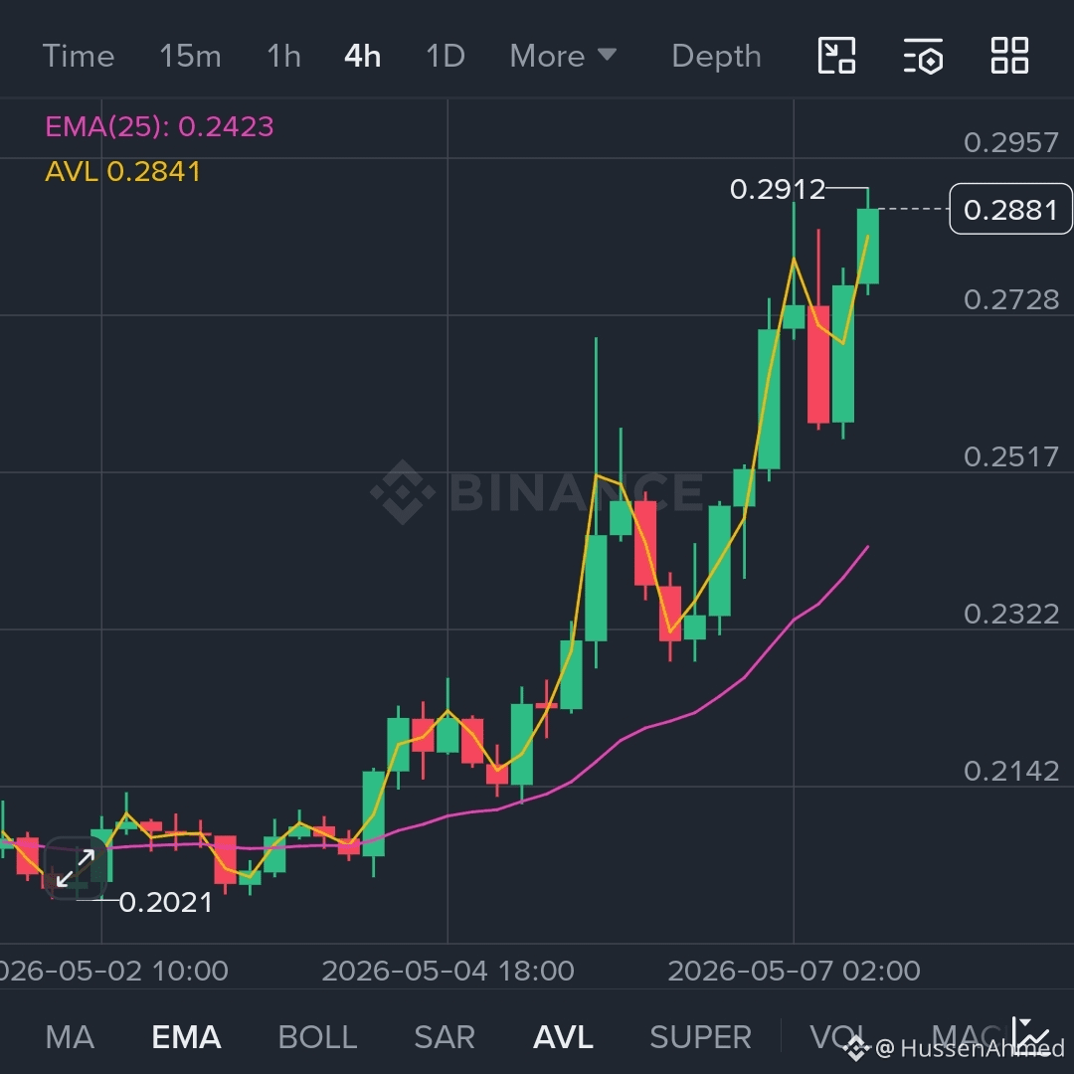Tap the latest green candlestick at 0.2881
This screenshot has height=1074, width=1074.
[x=868, y=246]
